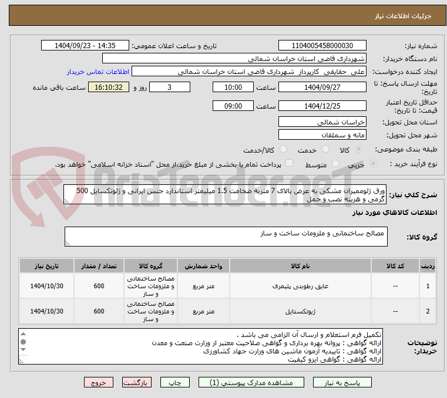Click the نام دستگاه خریدار field
447x398 pixels.
tap(234, 59)
